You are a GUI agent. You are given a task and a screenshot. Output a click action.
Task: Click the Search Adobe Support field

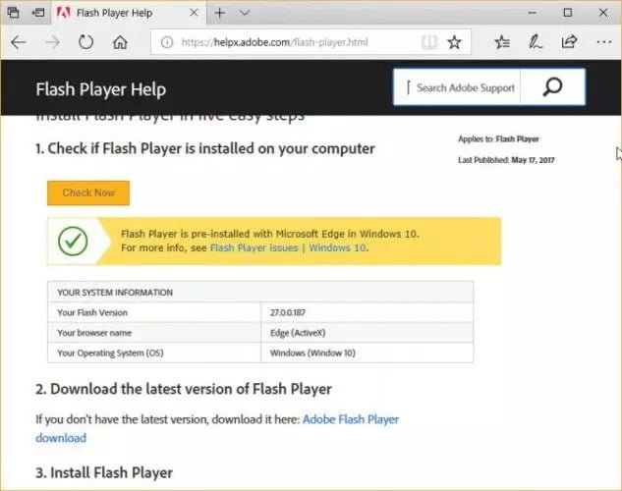pyautogui.click(x=457, y=87)
